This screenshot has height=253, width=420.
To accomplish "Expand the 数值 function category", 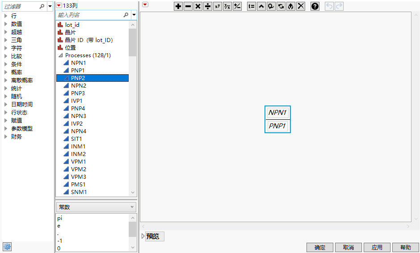I will tap(6, 24).
